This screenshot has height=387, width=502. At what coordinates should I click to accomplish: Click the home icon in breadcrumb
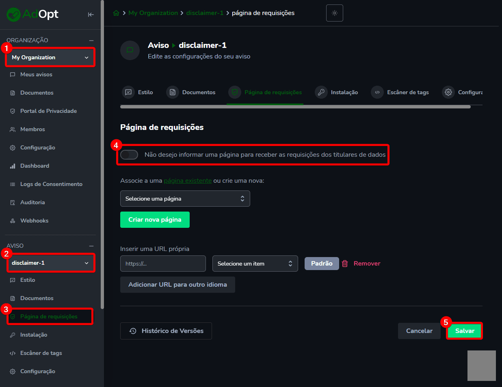(116, 13)
